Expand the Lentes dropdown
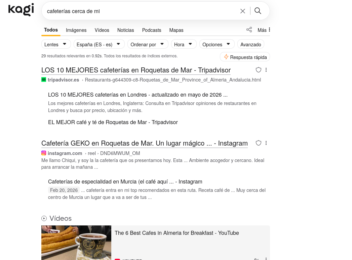The height and width of the screenshot is (260, 352). click(x=56, y=44)
